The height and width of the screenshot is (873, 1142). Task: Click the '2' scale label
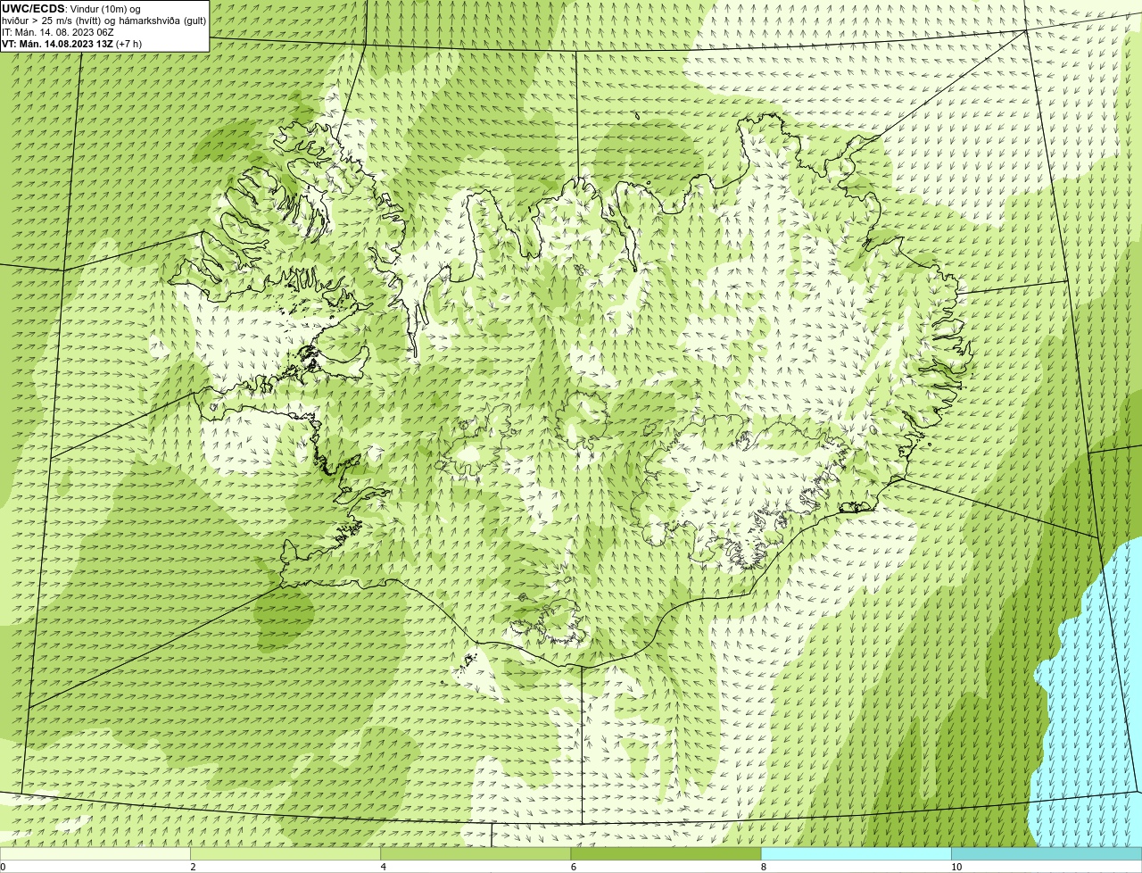tap(193, 867)
